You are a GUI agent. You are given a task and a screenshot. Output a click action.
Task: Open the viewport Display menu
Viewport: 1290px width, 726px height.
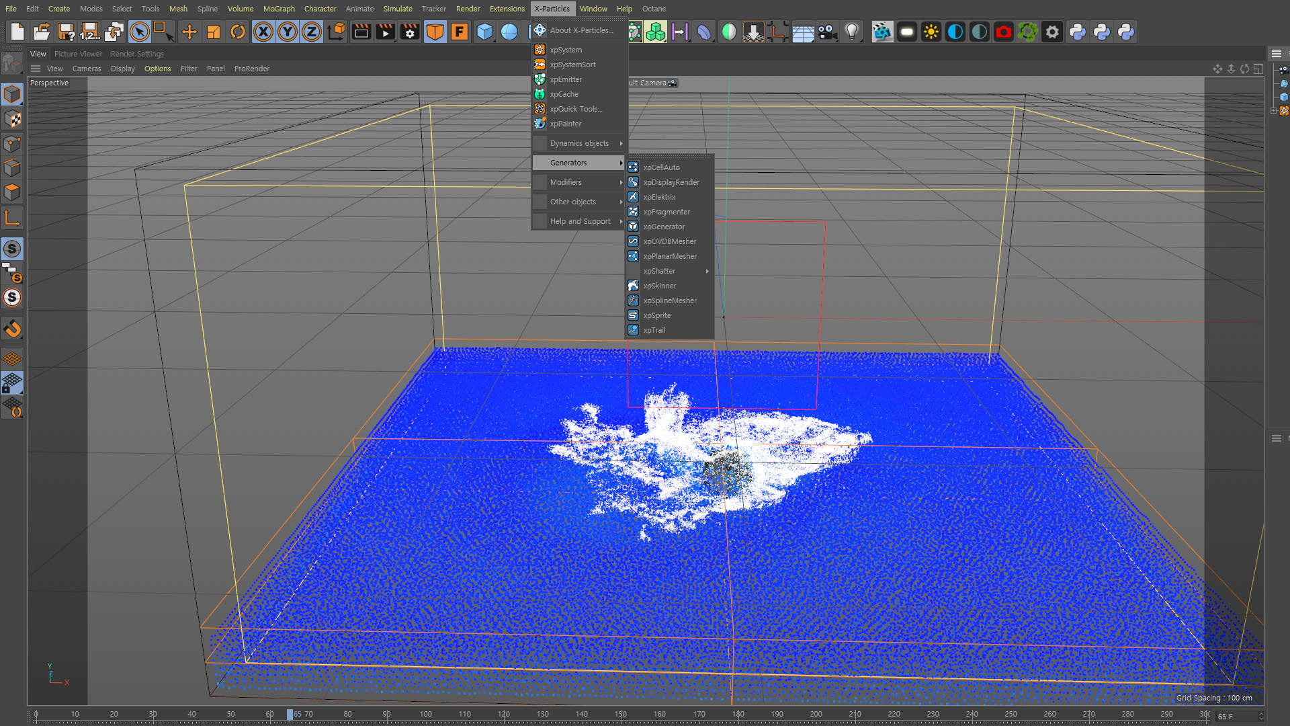click(x=122, y=69)
